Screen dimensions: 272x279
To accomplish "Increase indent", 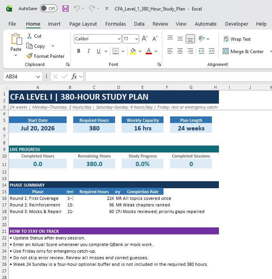I will tap(212, 51).
